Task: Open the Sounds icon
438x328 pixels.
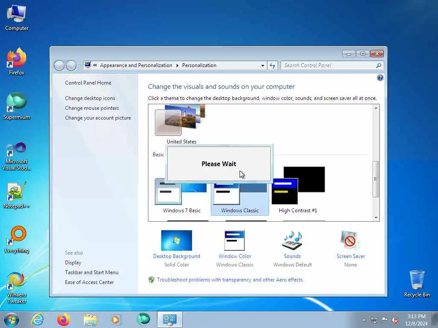Action: (x=293, y=240)
